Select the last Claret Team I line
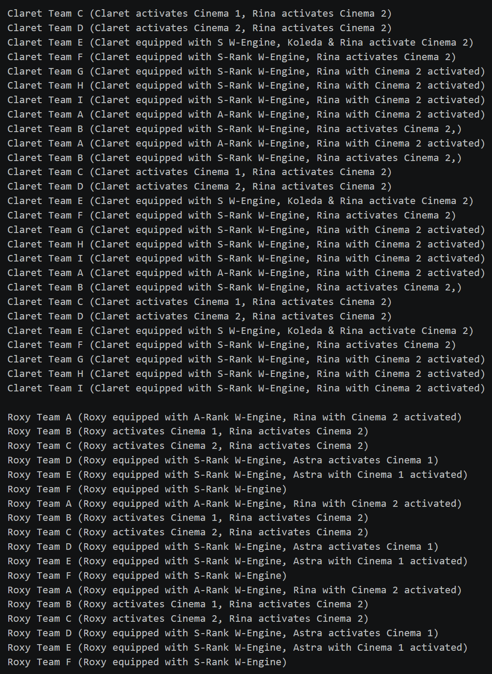The height and width of the screenshot is (674, 492). pyautogui.click(x=246, y=388)
